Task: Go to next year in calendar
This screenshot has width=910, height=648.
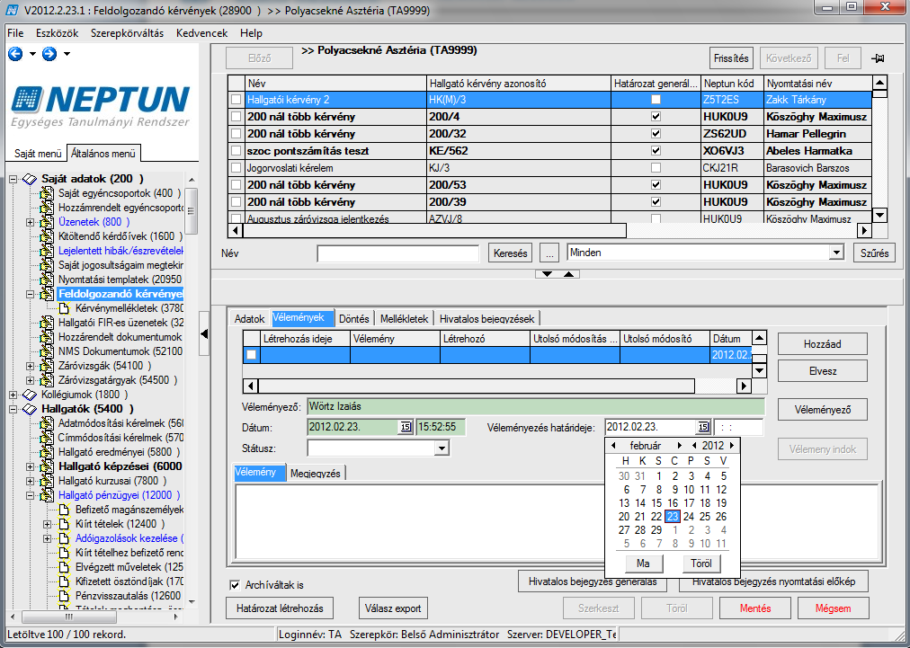Action: 732,446
